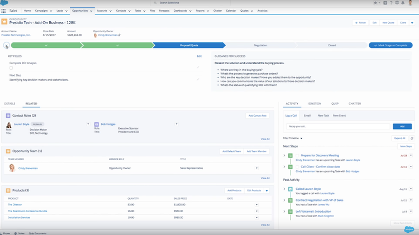The image size is (419, 235).
Task: Click the opportunity crown icon
Action: [x=4, y=21]
